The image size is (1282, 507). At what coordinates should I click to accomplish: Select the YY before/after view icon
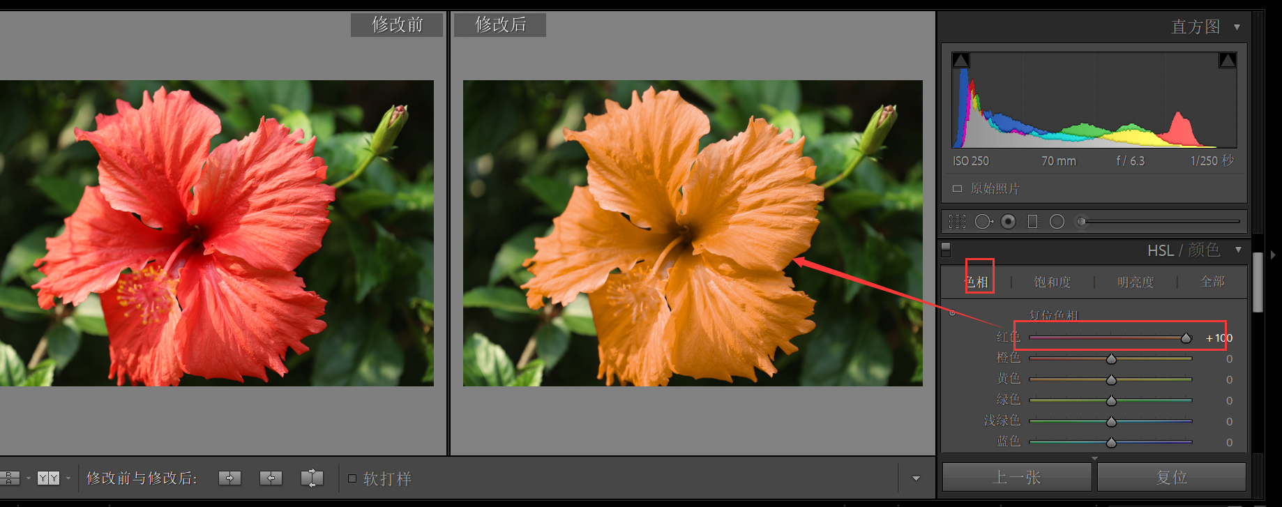(48, 478)
